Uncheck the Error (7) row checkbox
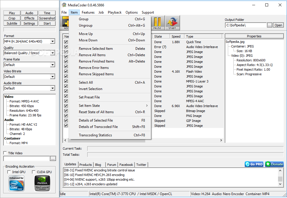Viewport: 287px width, 198px height. 66,47
